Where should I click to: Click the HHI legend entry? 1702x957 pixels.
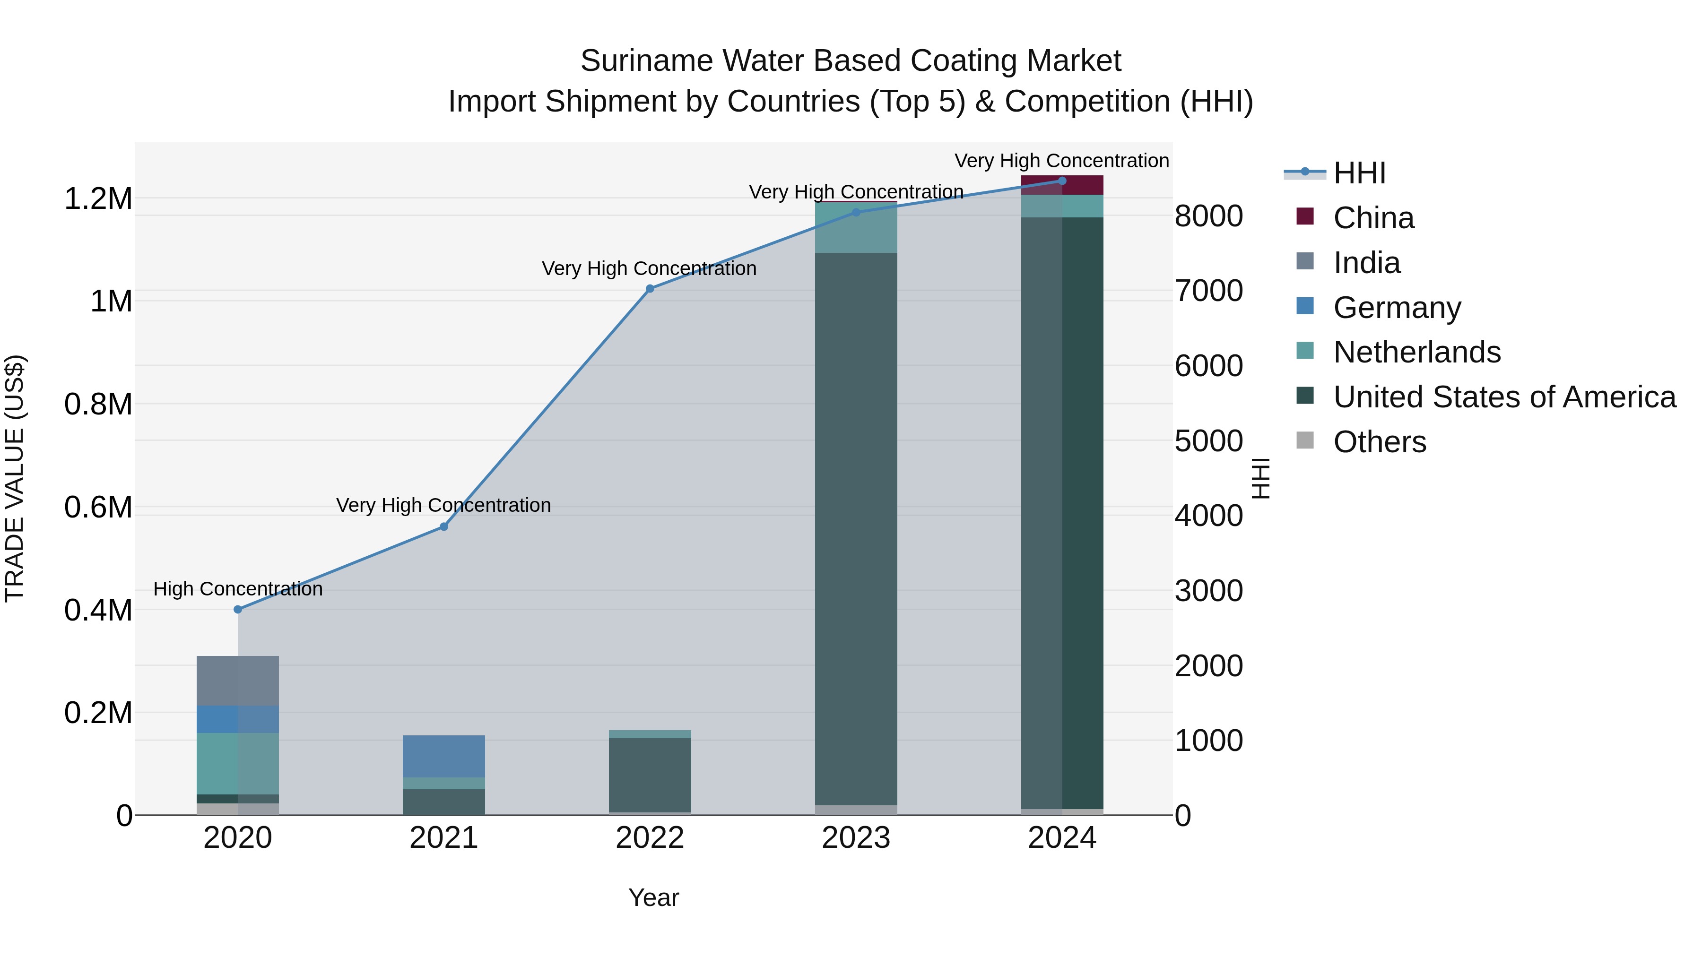(x=1335, y=173)
